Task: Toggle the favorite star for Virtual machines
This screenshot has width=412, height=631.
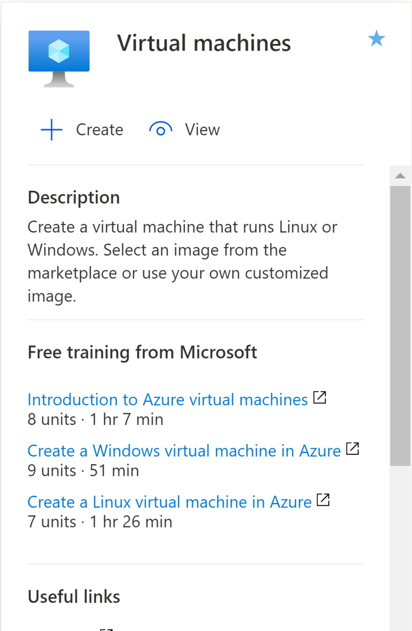Action: pos(376,39)
